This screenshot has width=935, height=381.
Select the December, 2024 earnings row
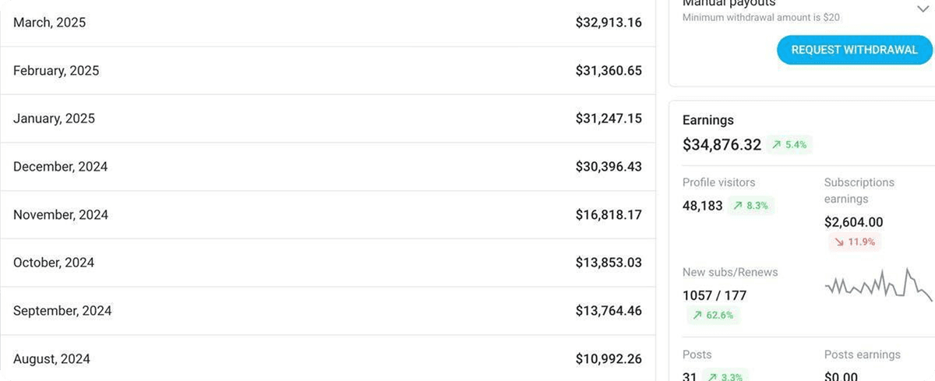coord(327,167)
